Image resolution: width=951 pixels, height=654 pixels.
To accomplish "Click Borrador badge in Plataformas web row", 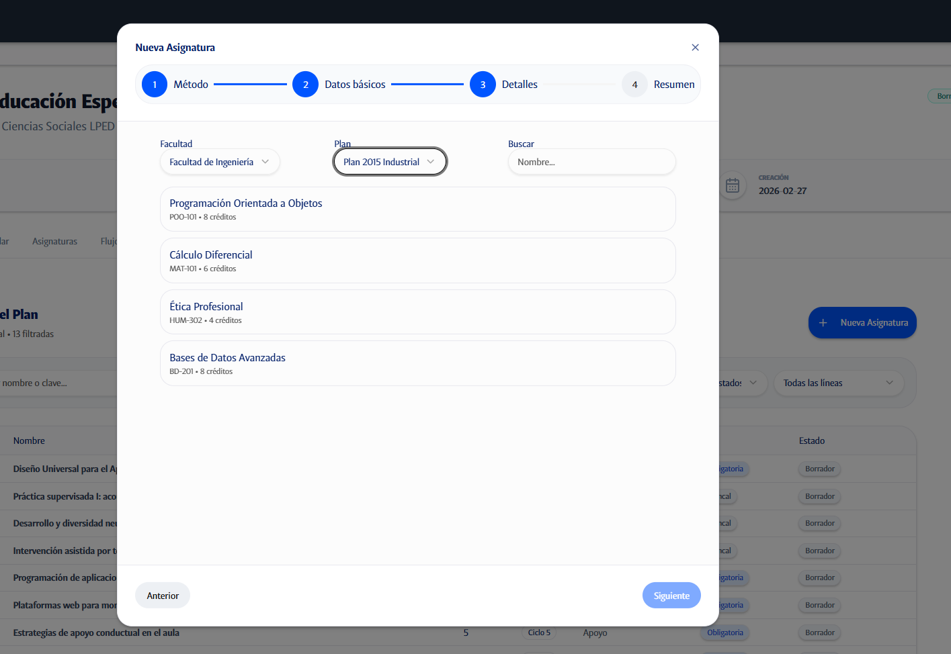I will pyautogui.click(x=820, y=605).
